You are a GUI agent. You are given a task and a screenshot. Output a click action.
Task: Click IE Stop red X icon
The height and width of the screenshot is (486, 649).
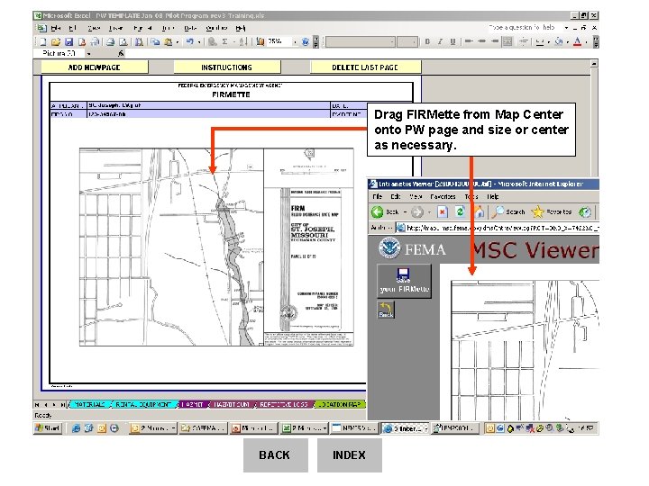[x=443, y=212]
